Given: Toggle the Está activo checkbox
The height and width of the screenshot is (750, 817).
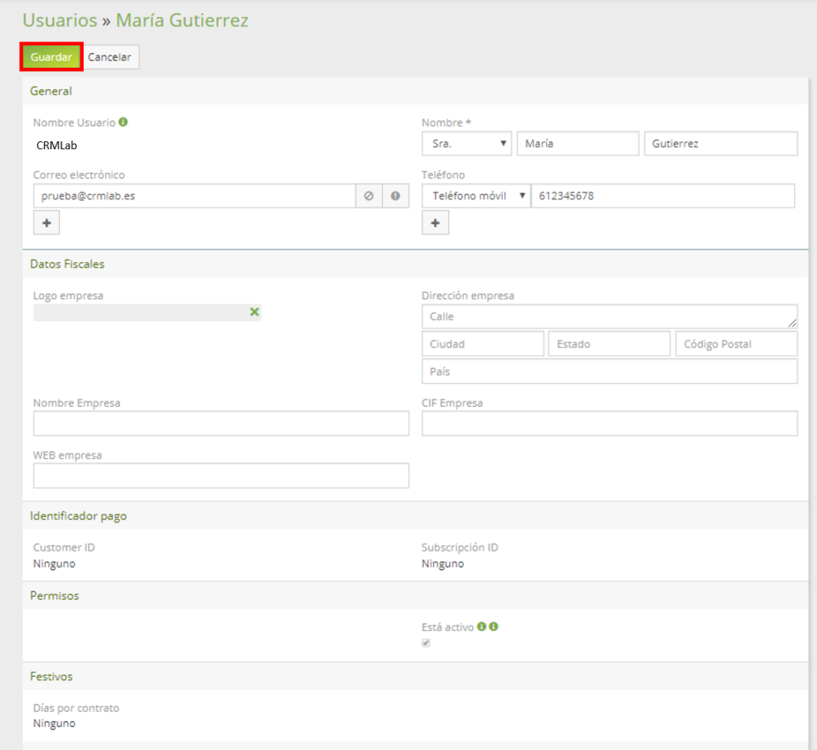Looking at the screenshot, I should coord(426,642).
